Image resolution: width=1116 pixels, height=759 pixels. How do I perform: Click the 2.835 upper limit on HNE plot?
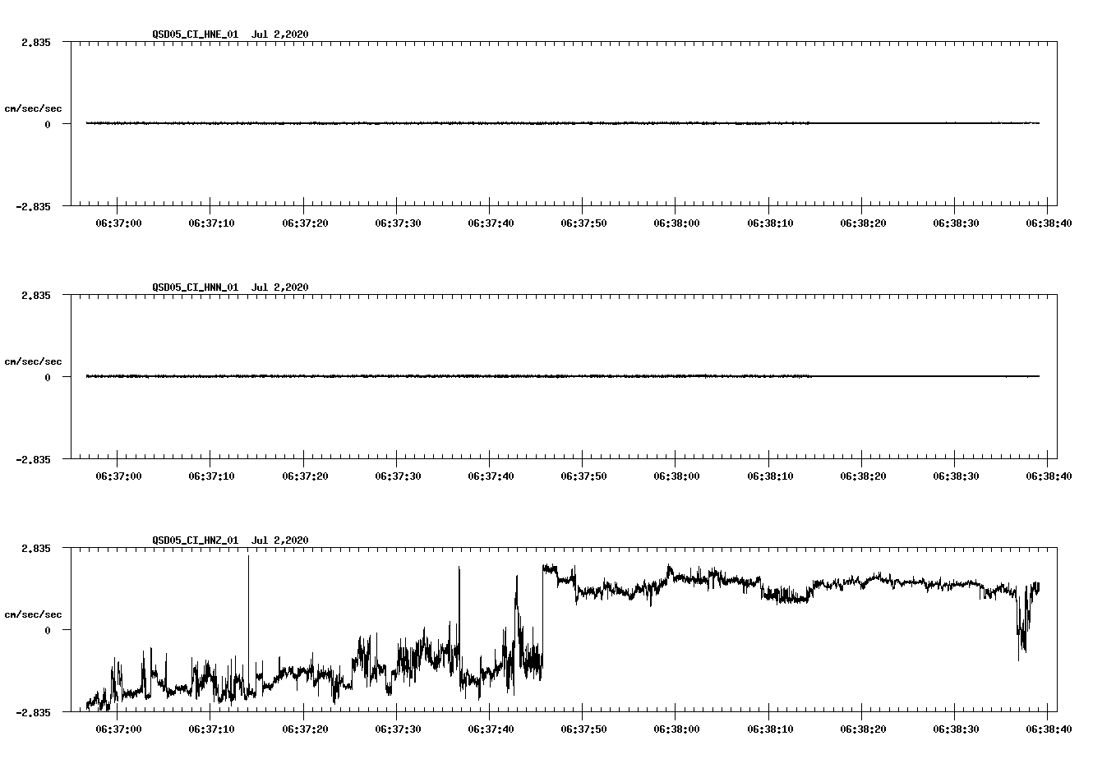pyautogui.click(x=36, y=42)
